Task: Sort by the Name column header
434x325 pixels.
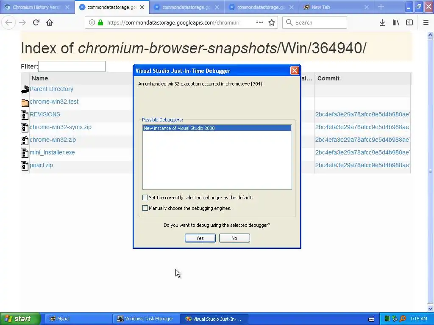Action: tap(40, 78)
